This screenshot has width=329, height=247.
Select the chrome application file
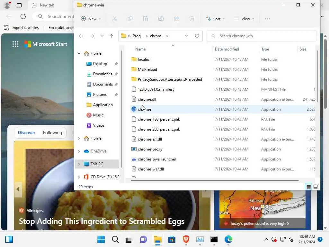(x=223, y=109)
